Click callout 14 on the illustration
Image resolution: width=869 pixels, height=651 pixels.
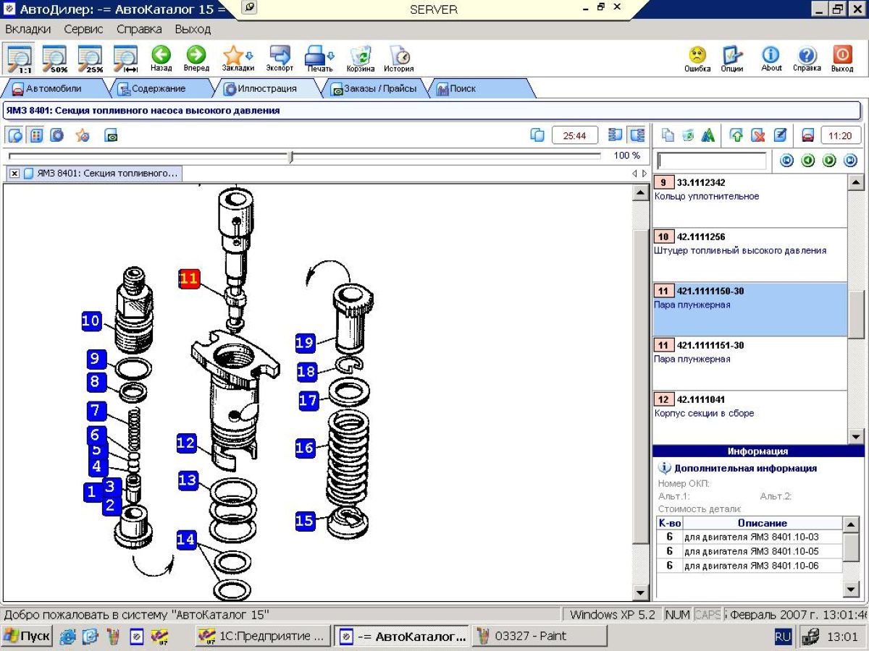click(186, 540)
